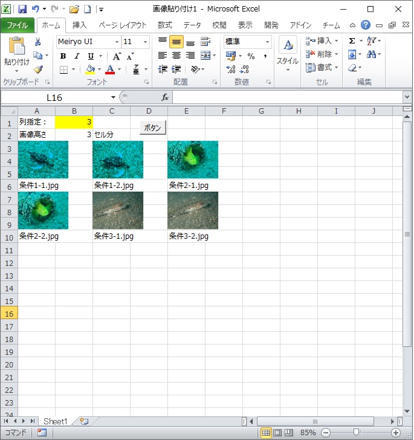Click the Decrease Indent icon
Viewport: 414px width, 440px height.
(163, 69)
